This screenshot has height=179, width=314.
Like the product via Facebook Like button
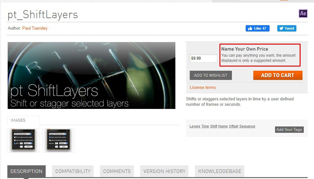[257, 28]
